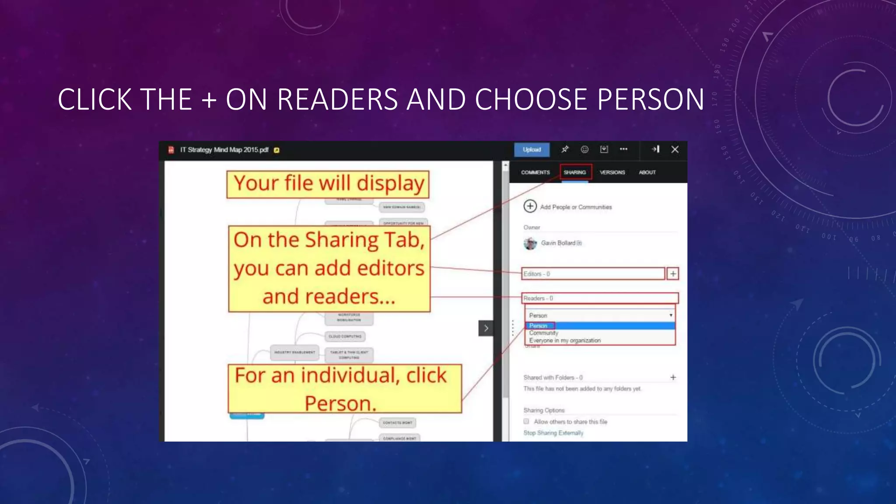Switch to the About tab

click(647, 172)
